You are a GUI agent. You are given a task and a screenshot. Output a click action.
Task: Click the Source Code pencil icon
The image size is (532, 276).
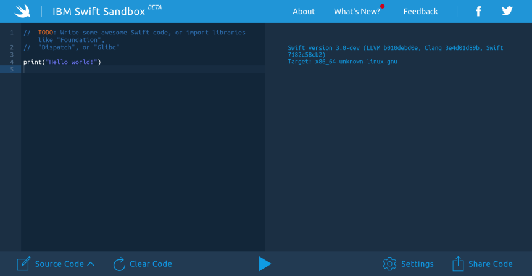(x=23, y=264)
